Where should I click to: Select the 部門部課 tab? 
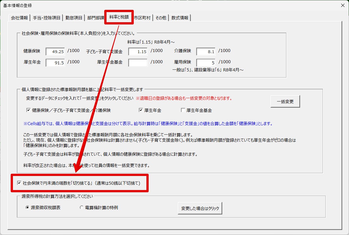tap(95, 18)
